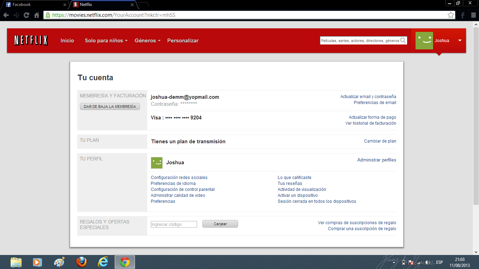Viewport: 479px width, 269px height.
Task: Click Actualizar forma de pago
Action: [x=372, y=117]
